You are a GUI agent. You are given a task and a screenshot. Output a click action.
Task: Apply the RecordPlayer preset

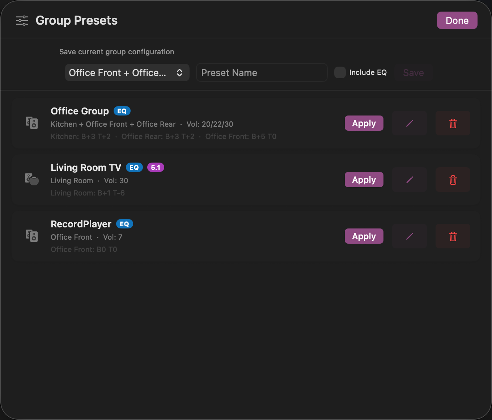[364, 236]
